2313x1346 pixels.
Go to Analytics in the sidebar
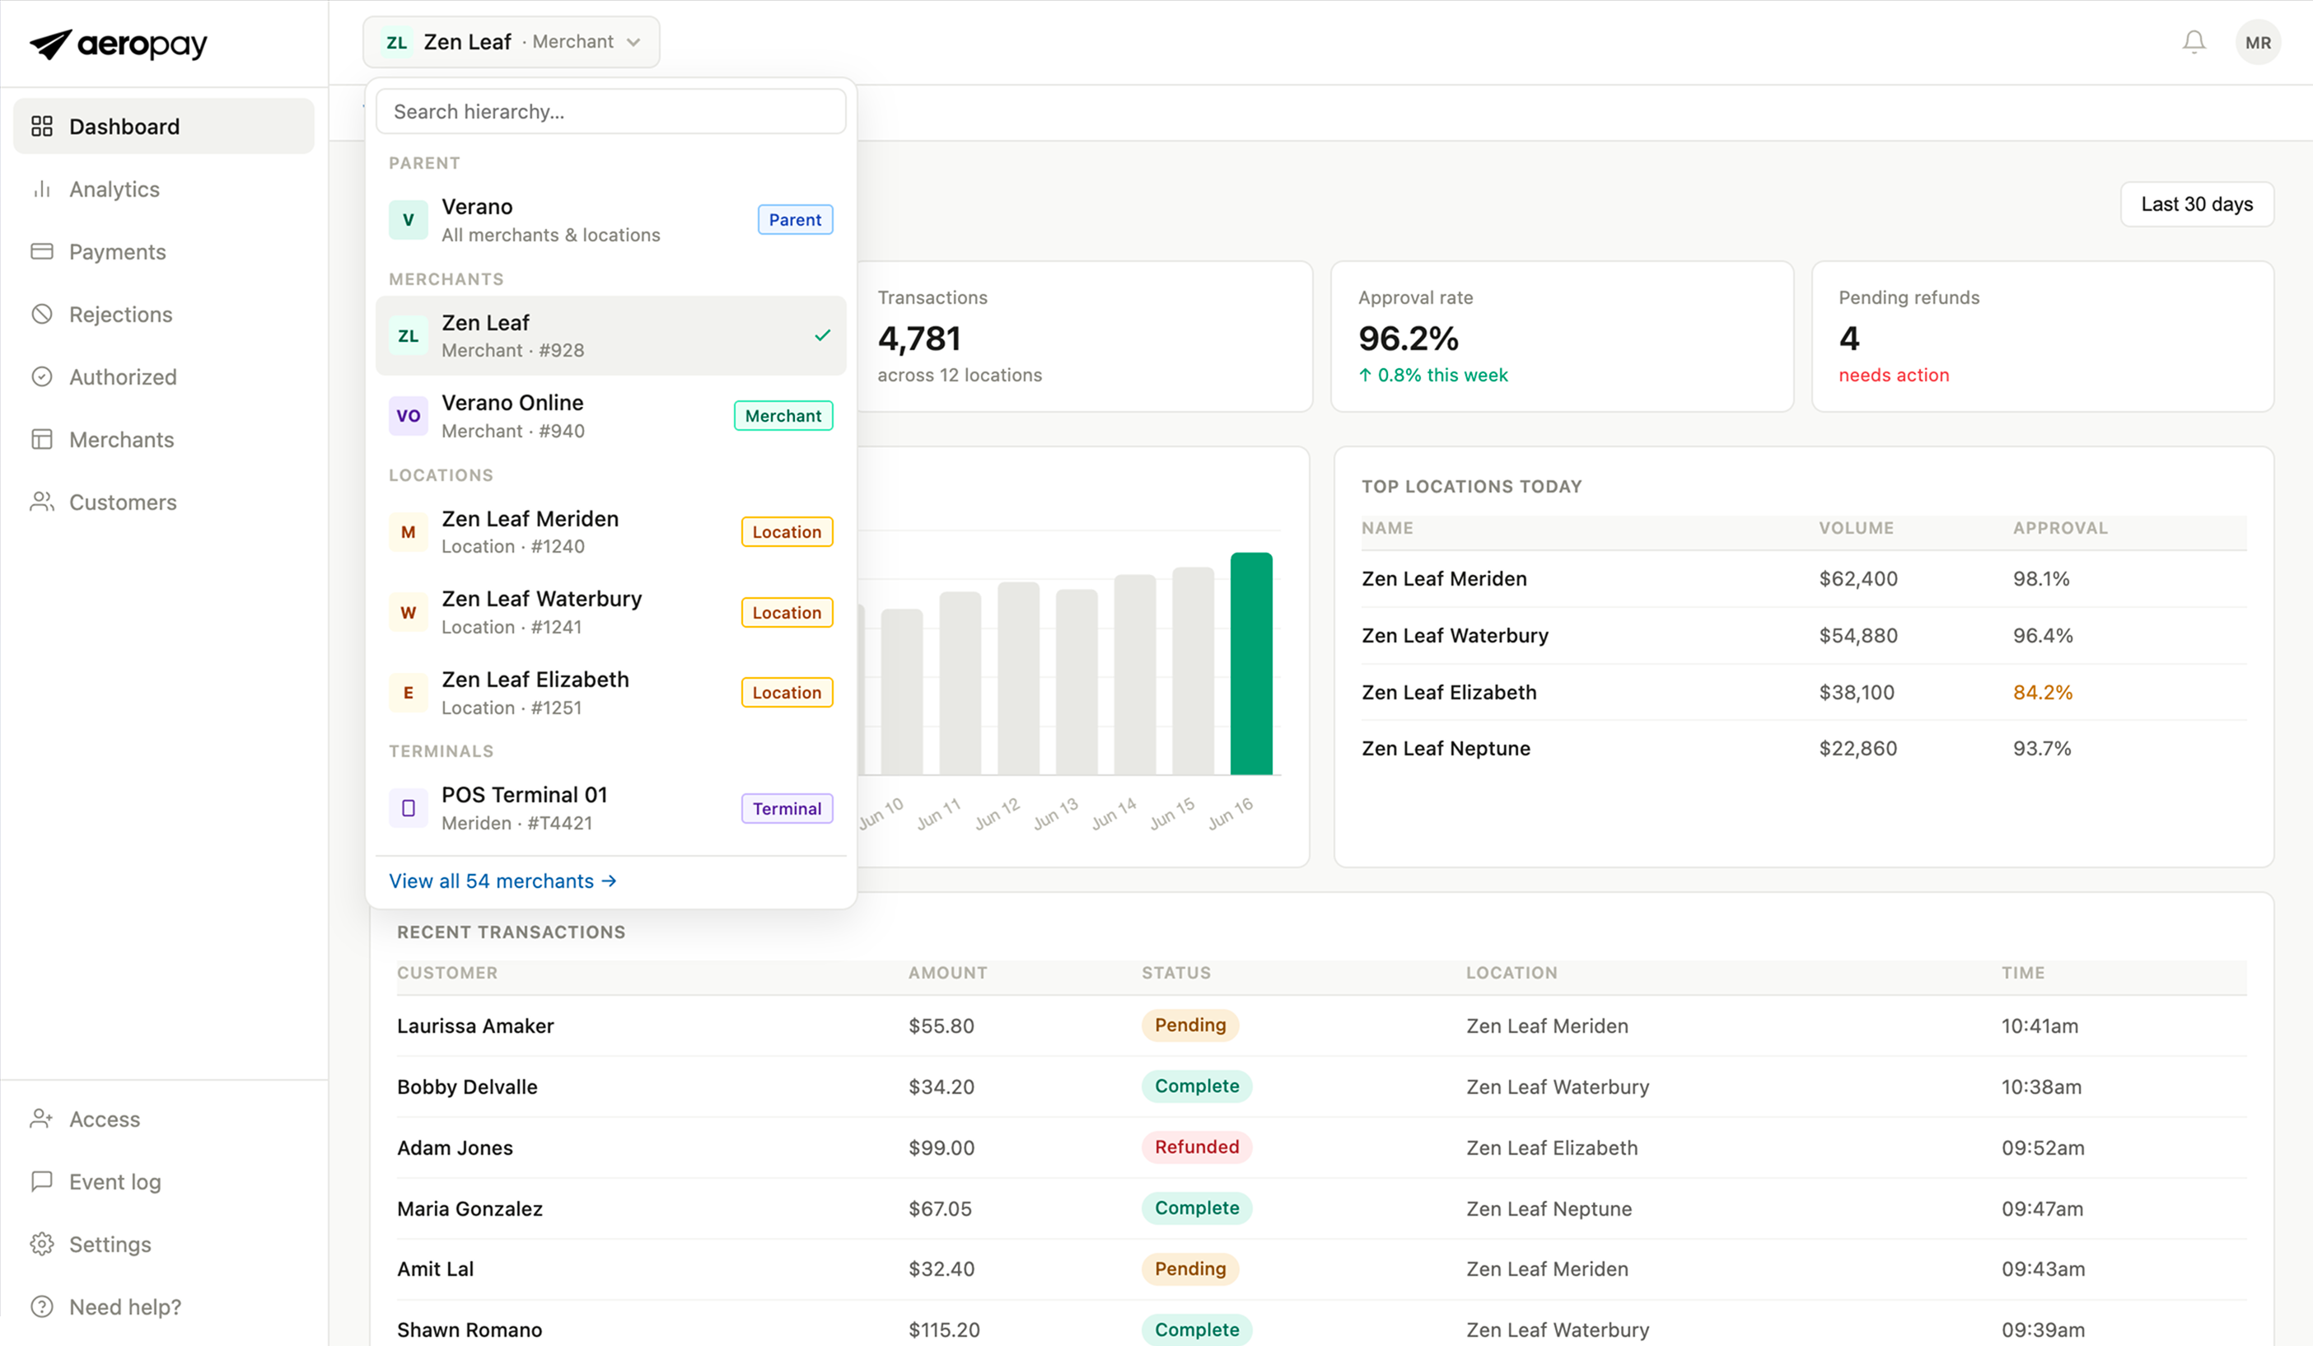163,189
